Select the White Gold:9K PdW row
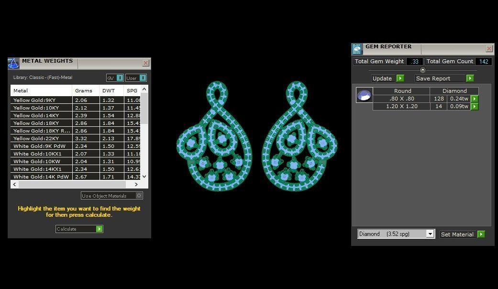This screenshot has height=289, width=498. pyautogui.click(x=75, y=146)
